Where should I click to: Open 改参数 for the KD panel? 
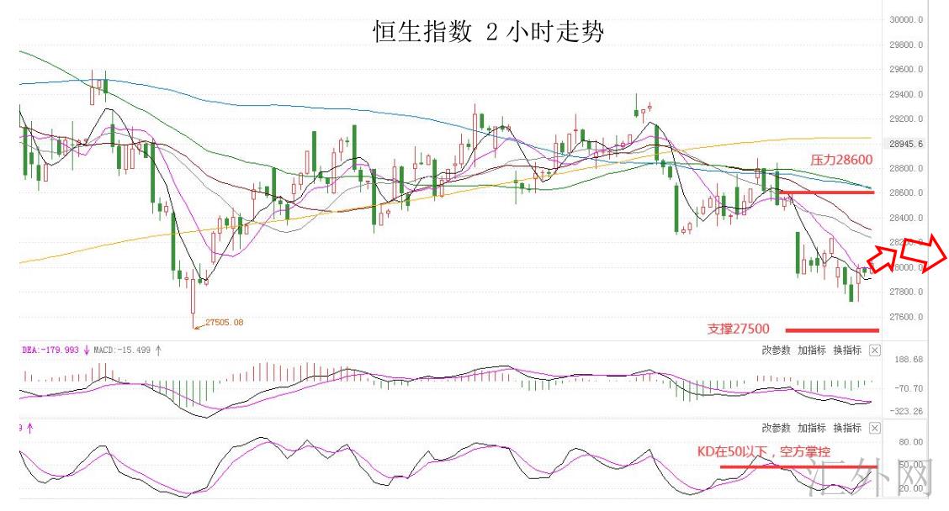776,428
